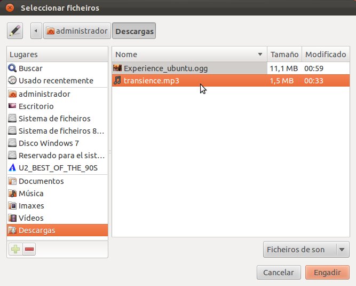Click the Experience_ubuntu.ogg file thumbnail icon
The width and height of the screenshot is (356, 286).
pyautogui.click(x=117, y=68)
